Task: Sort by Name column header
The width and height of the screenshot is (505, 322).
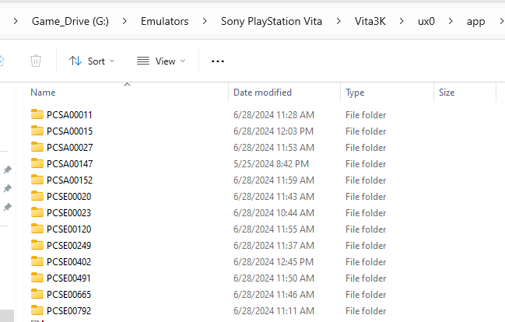Action: (43, 93)
